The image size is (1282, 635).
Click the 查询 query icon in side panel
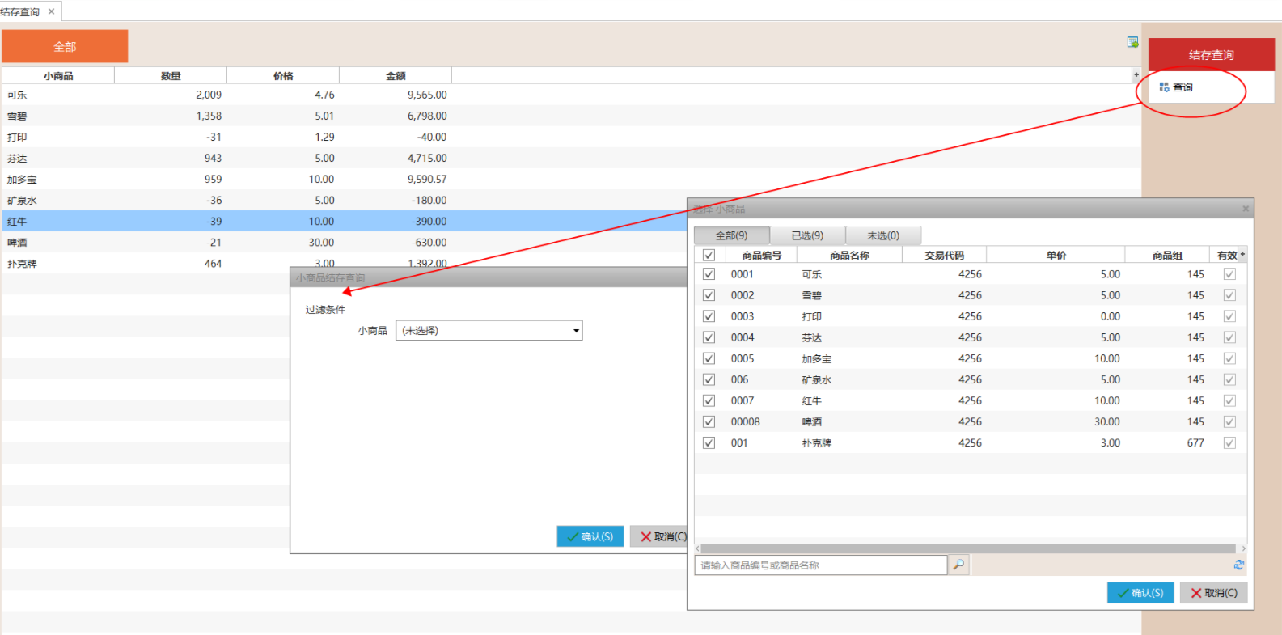pyautogui.click(x=1165, y=87)
